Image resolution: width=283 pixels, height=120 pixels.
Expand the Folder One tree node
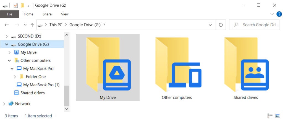[15, 77]
